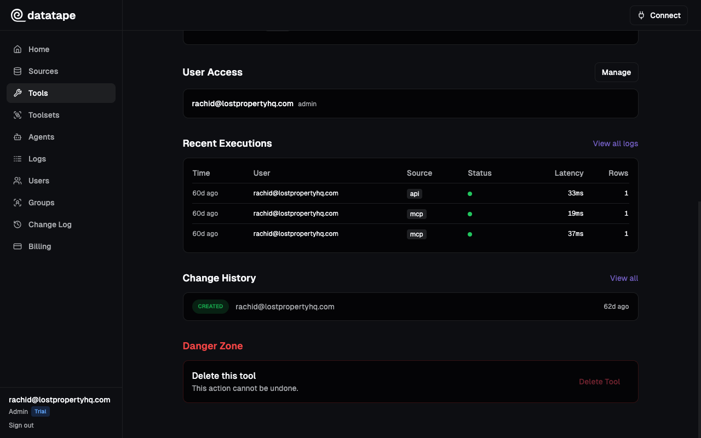701x438 pixels.
Task: Click the Home house icon
Action: tap(18, 49)
